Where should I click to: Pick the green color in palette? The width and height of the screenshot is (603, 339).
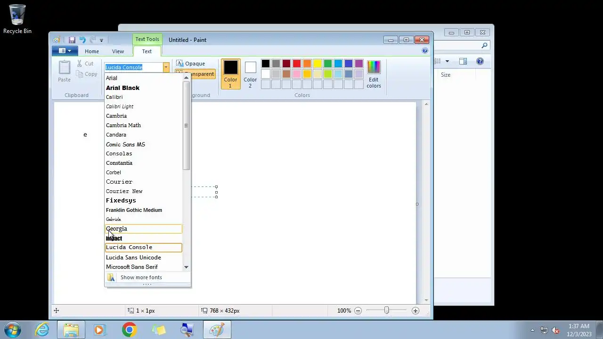tap(328, 64)
